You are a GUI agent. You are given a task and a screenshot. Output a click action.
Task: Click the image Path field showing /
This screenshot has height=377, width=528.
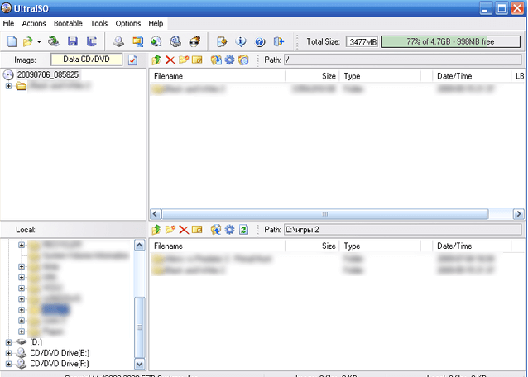pos(403,60)
